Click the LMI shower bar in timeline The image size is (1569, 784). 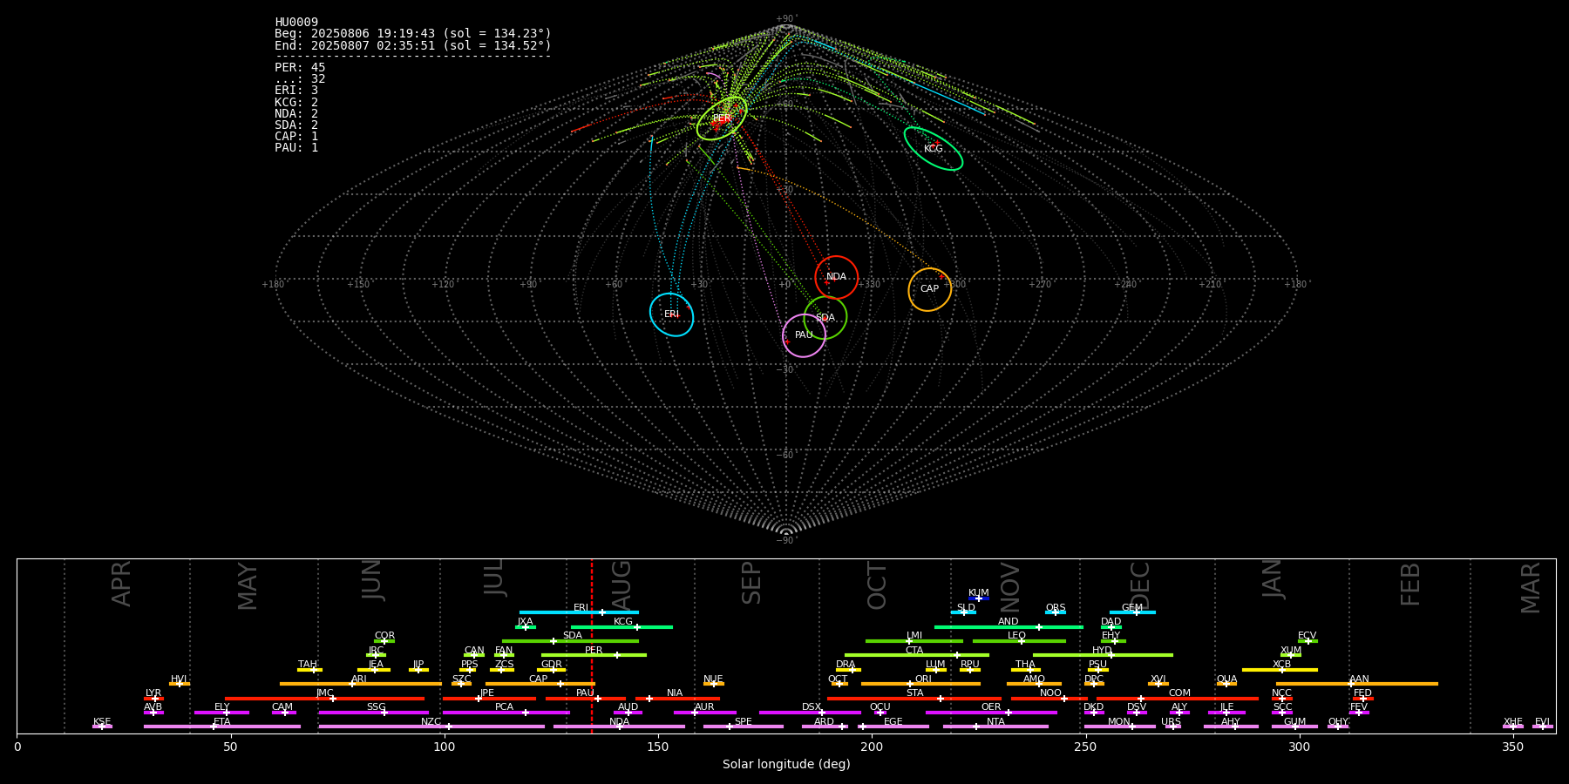(x=914, y=641)
